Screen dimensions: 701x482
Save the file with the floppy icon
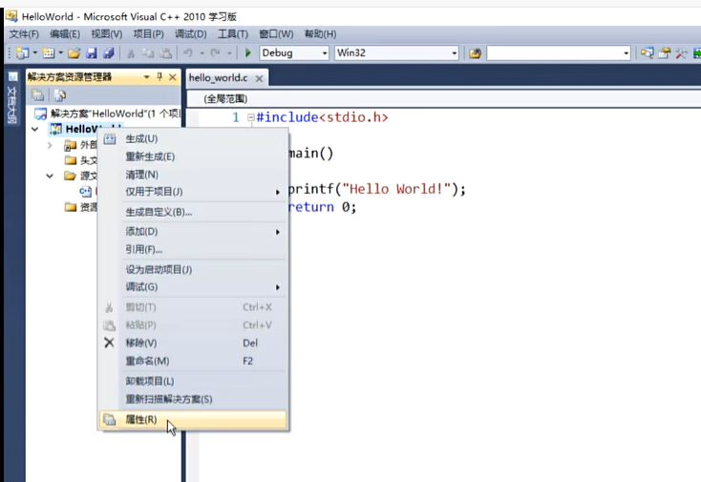tap(91, 53)
